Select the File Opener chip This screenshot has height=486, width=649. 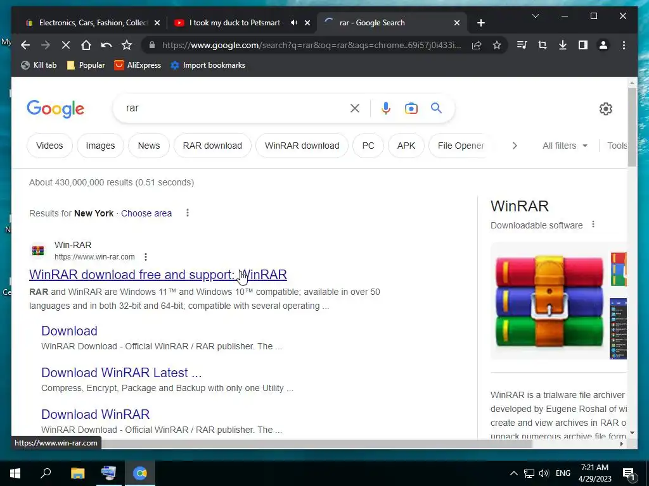click(x=461, y=146)
